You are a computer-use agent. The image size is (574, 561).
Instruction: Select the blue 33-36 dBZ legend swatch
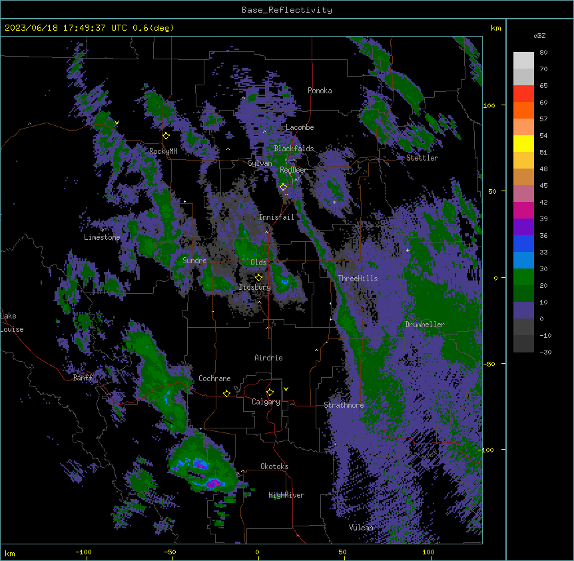coord(523,243)
